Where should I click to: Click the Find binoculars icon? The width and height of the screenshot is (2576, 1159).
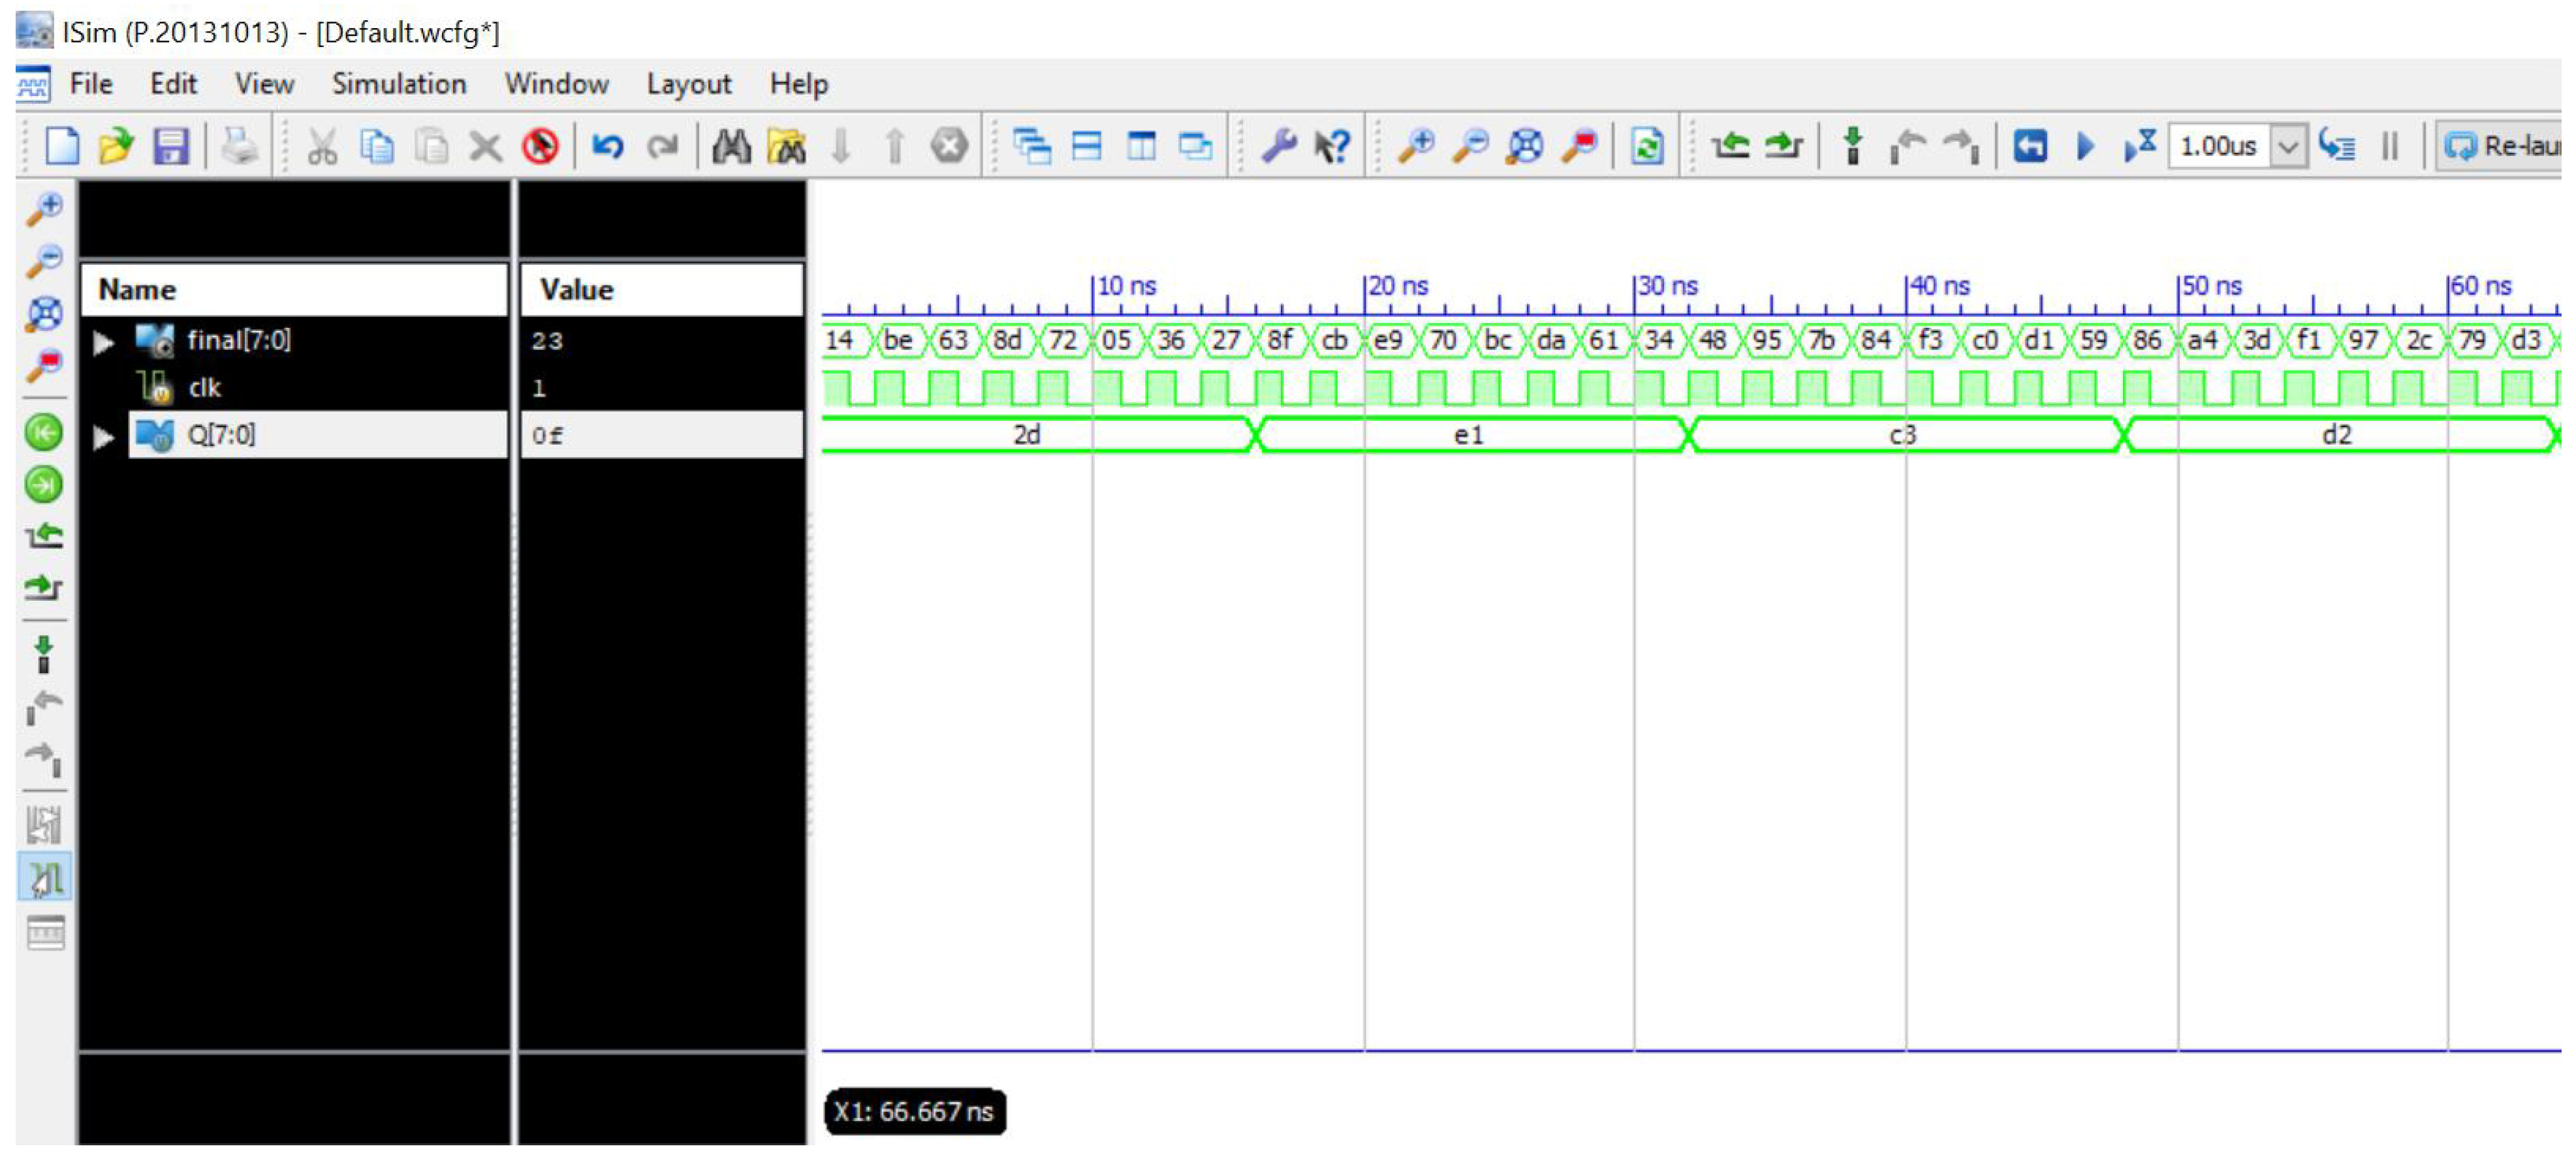pos(731,147)
